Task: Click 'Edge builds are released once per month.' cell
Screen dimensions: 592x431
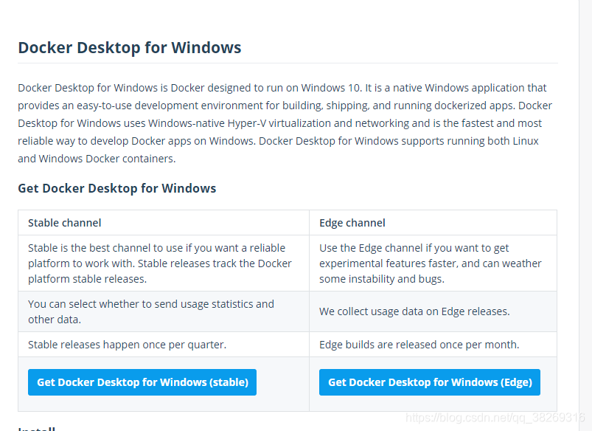Action: coord(433,345)
